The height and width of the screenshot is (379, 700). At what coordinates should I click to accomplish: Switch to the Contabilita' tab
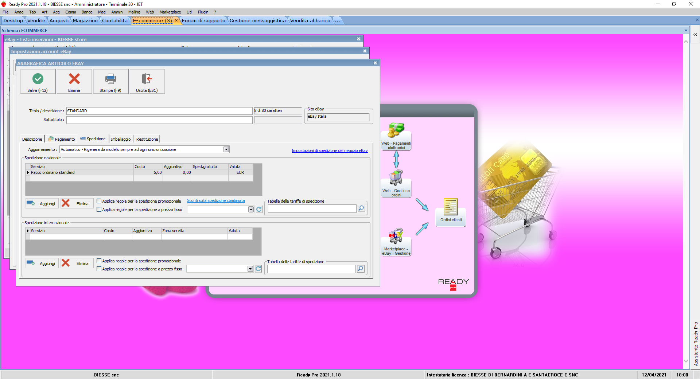click(115, 20)
